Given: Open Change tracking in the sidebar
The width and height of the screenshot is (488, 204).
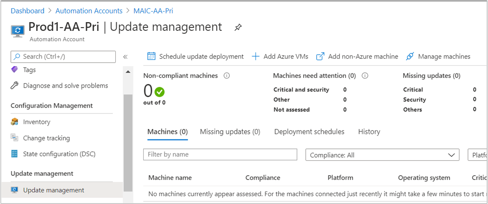Looking at the screenshot, I should point(46,138).
